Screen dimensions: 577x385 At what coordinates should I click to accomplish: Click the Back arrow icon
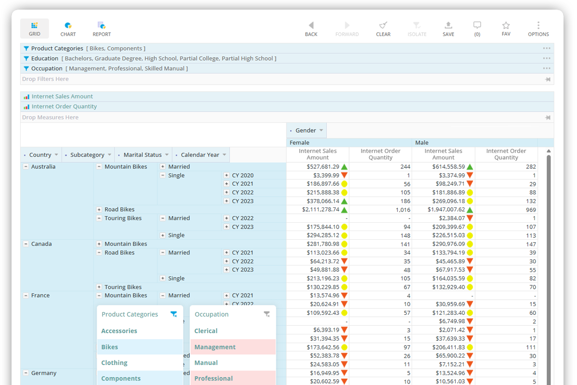pos(311,26)
